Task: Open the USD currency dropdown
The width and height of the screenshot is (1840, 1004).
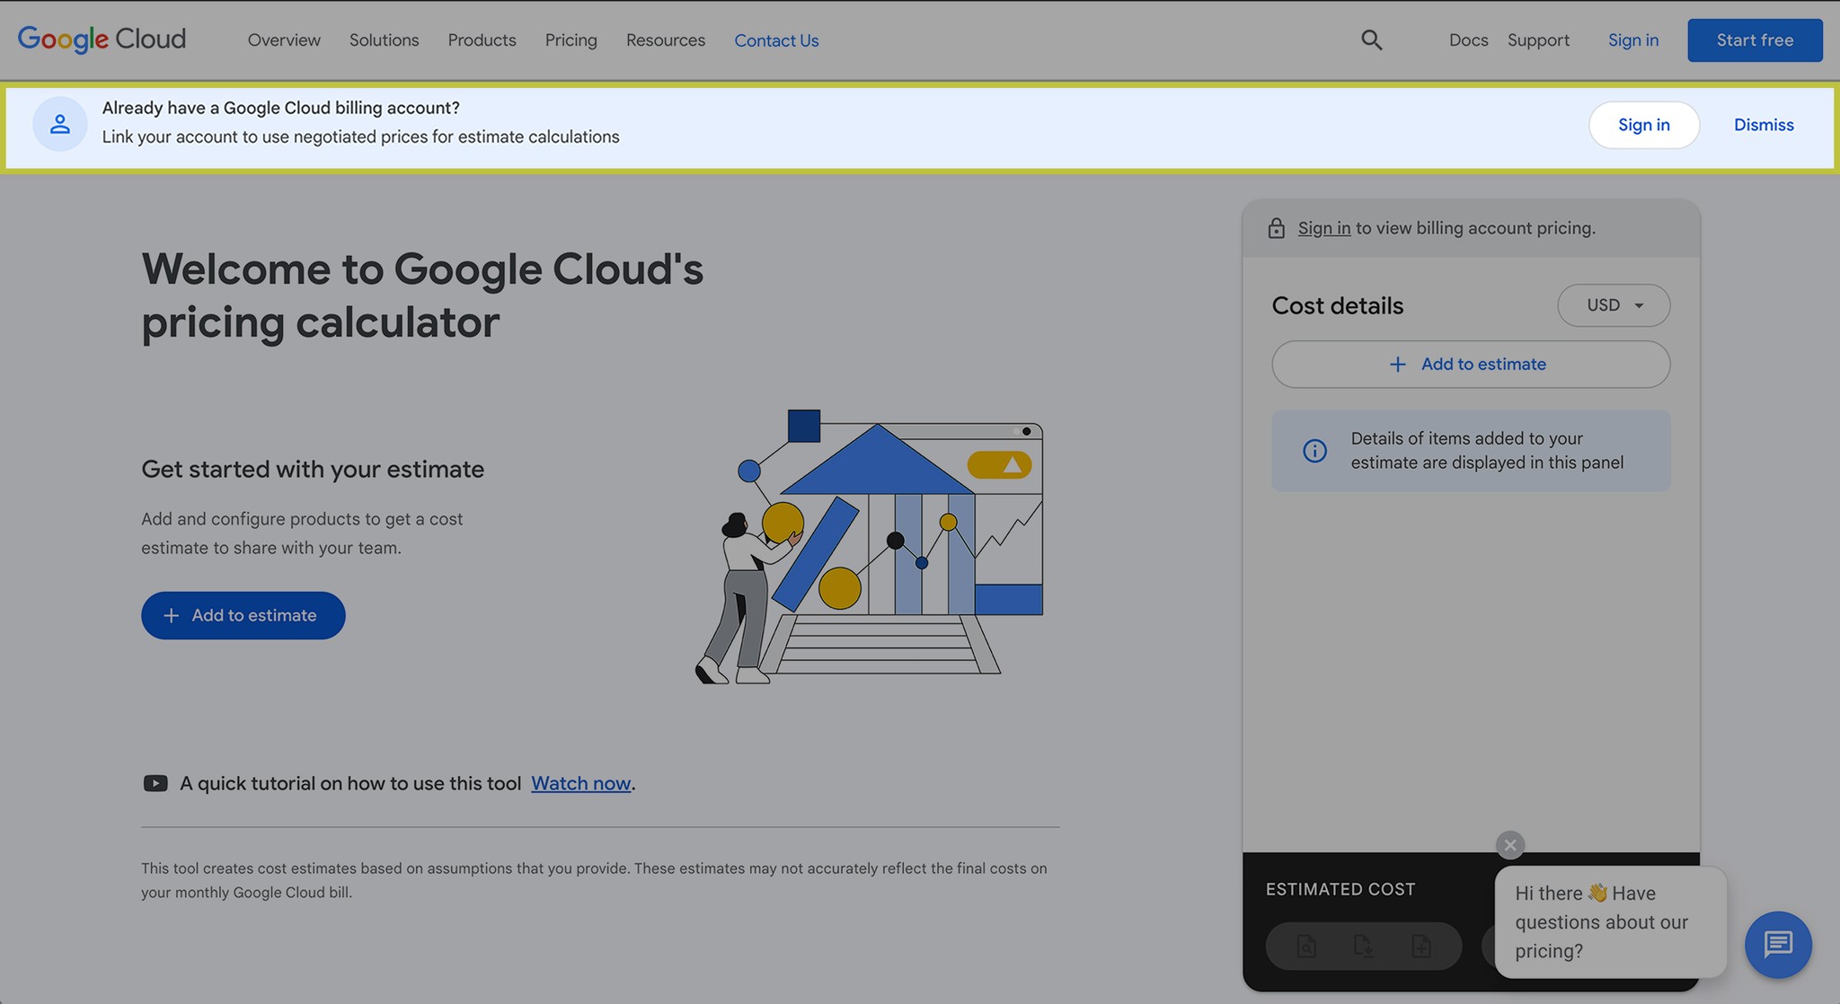Action: coord(1613,305)
